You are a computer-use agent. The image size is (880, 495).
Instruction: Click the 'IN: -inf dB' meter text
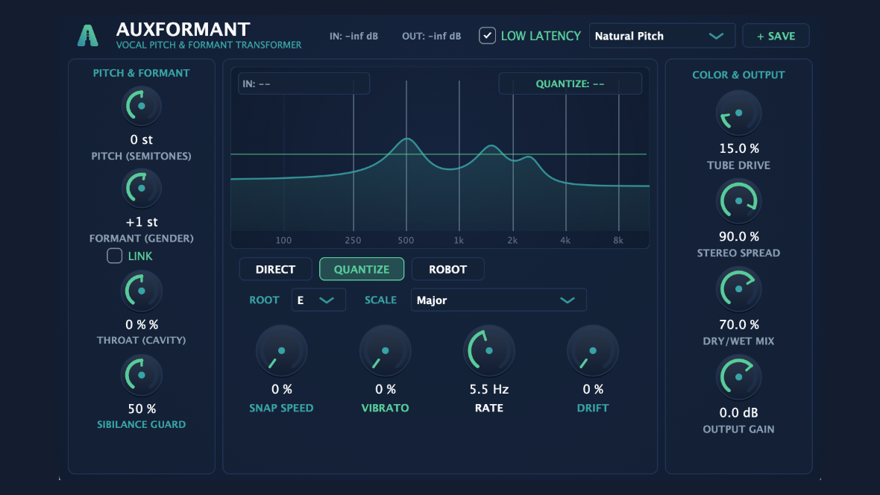click(353, 36)
